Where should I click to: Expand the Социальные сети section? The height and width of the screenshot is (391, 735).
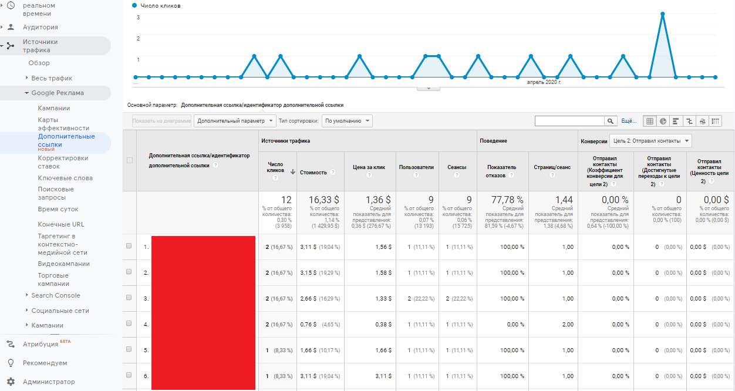pyautogui.click(x=26, y=311)
